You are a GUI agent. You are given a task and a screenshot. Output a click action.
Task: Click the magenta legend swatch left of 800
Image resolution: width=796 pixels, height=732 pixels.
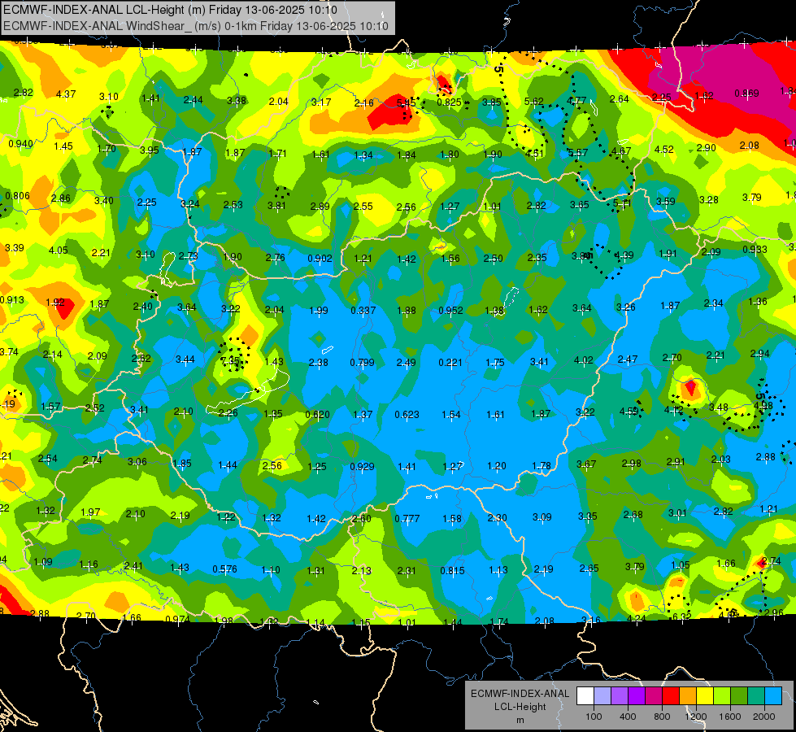654,696
